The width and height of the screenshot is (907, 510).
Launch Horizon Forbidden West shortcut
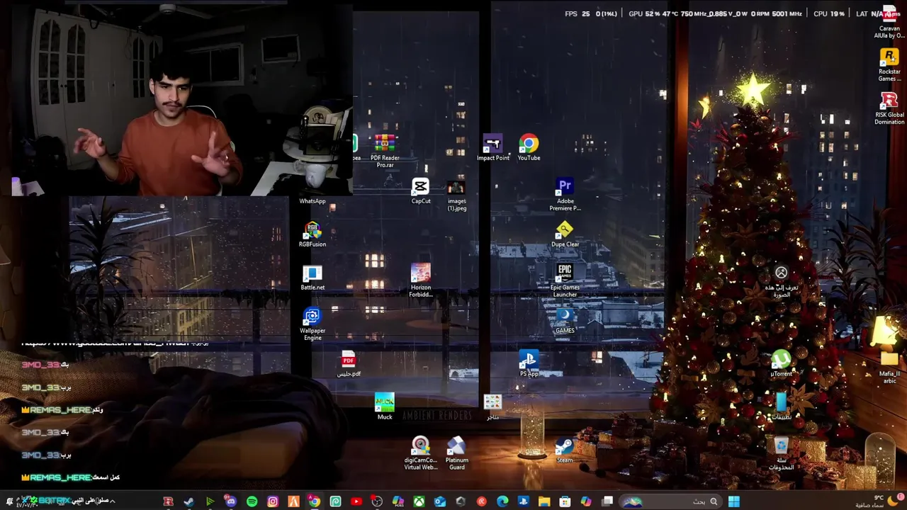click(421, 281)
